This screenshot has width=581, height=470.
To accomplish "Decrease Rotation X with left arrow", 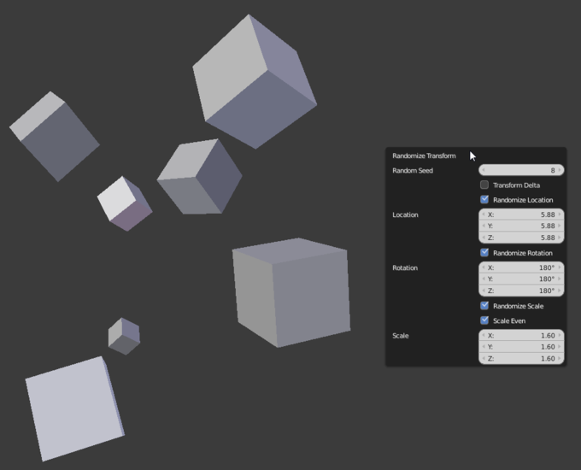I will tap(484, 267).
